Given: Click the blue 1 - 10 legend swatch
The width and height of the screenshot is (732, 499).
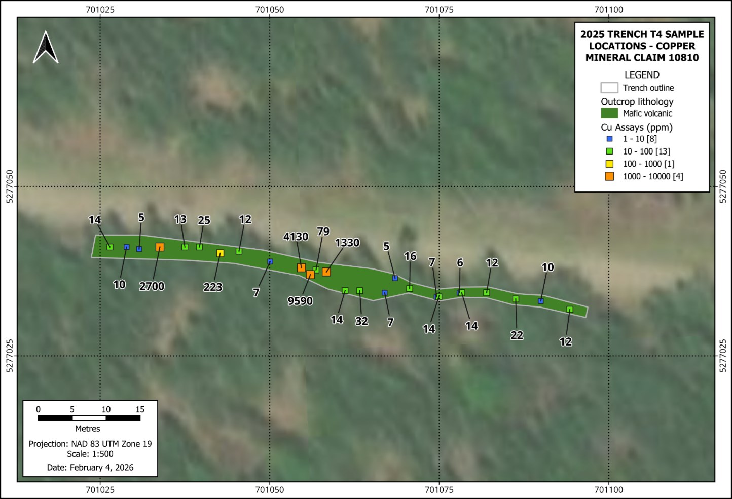Looking at the screenshot, I should (610, 139).
